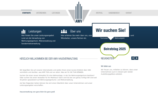Screen dimensions: 158x98
Task: Open the "Beiratstag 2025" bubble
Action: 115,49
